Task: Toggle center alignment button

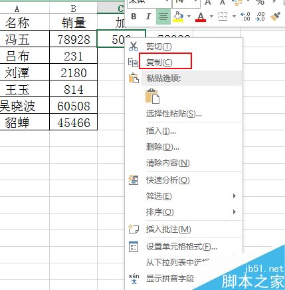Action: click(x=163, y=17)
